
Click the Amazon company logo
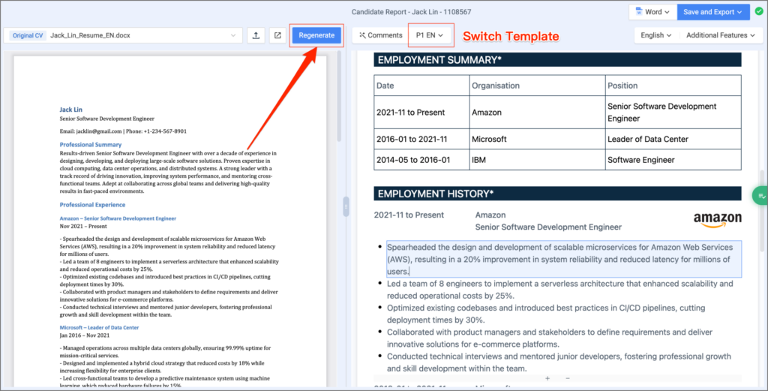pos(717,220)
